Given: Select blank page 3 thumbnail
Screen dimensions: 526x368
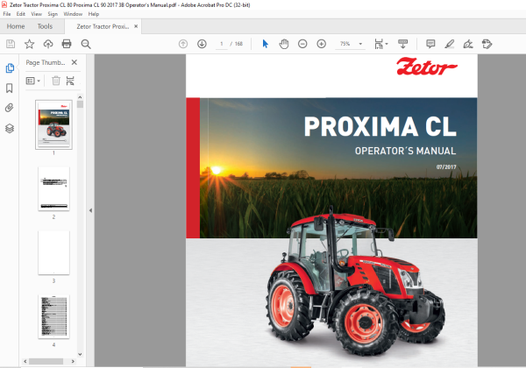Looking at the screenshot, I should click(53, 252).
